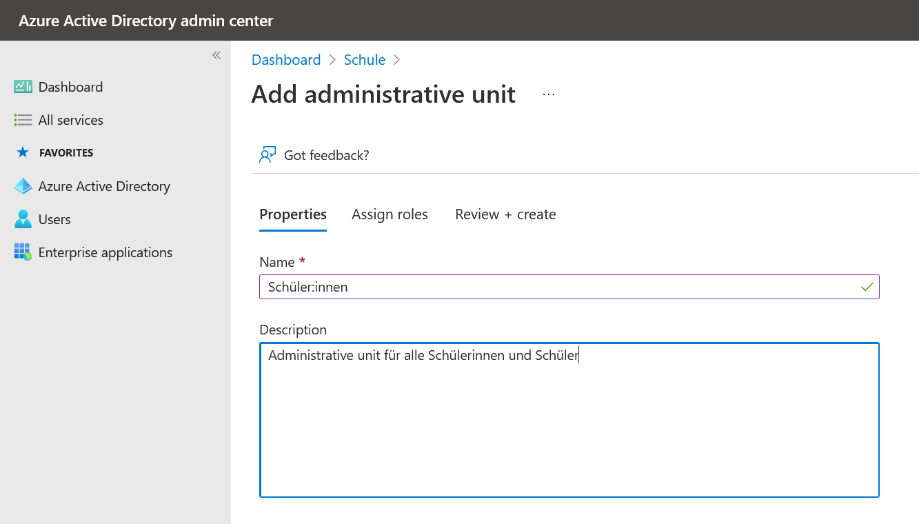Click the blue Favorites star icon

[x=23, y=153]
